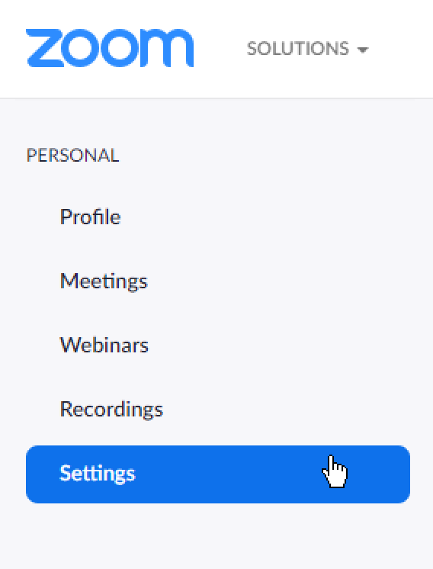The image size is (433, 569).
Task: View cloud Recordings link
Action: click(111, 410)
